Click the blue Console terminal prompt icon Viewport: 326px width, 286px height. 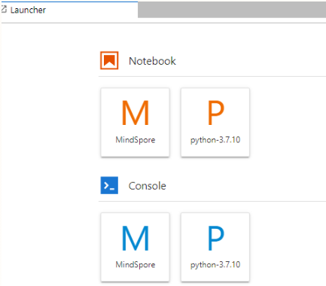tap(109, 185)
